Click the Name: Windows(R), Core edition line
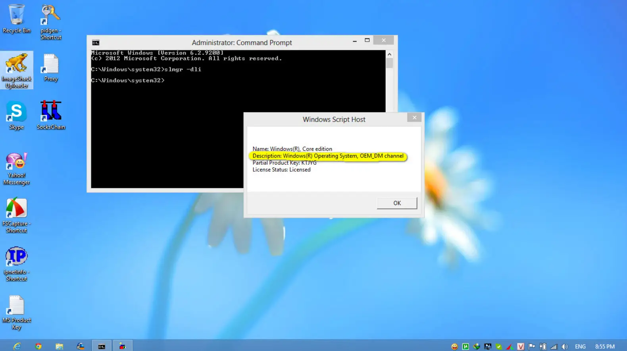Screen dimensions: 627x351 (x=292, y=149)
